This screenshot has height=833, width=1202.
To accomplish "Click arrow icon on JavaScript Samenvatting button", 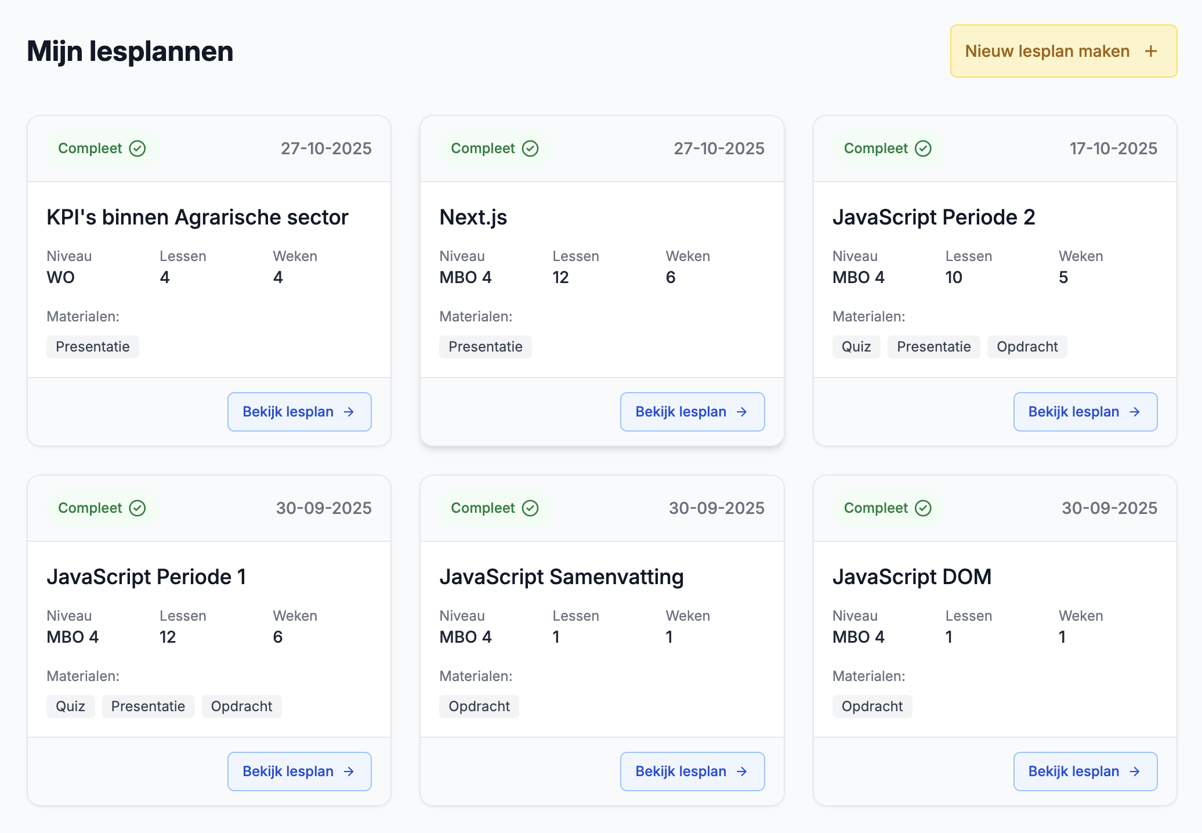I will click(x=741, y=772).
